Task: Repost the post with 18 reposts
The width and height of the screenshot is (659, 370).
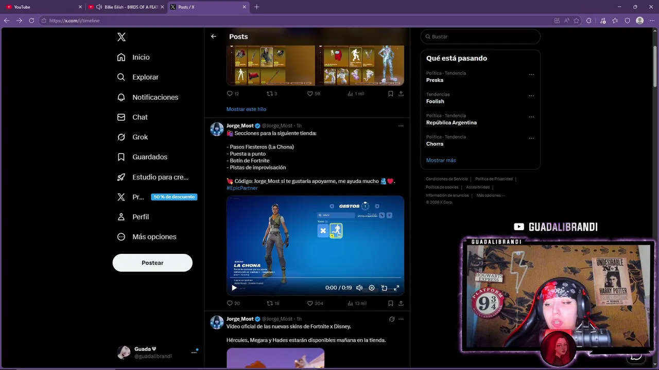Action: pyautogui.click(x=273, y=303)
